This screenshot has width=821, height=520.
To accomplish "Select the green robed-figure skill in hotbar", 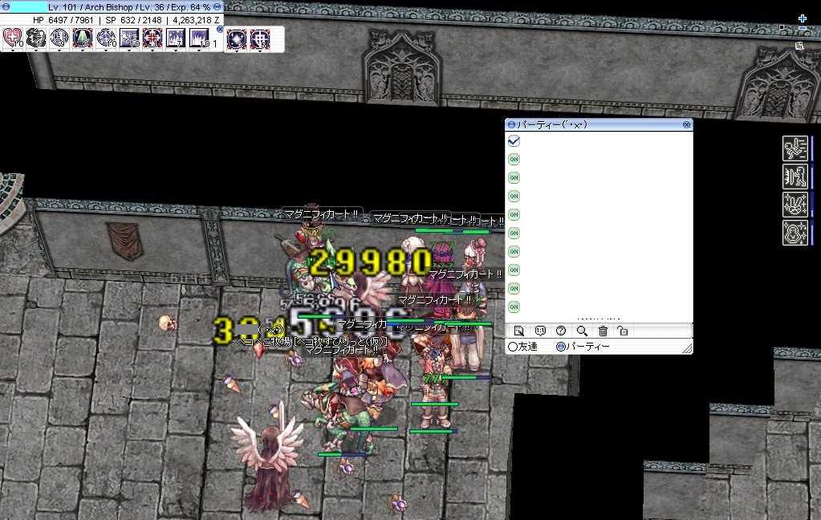I will point(82,39).
